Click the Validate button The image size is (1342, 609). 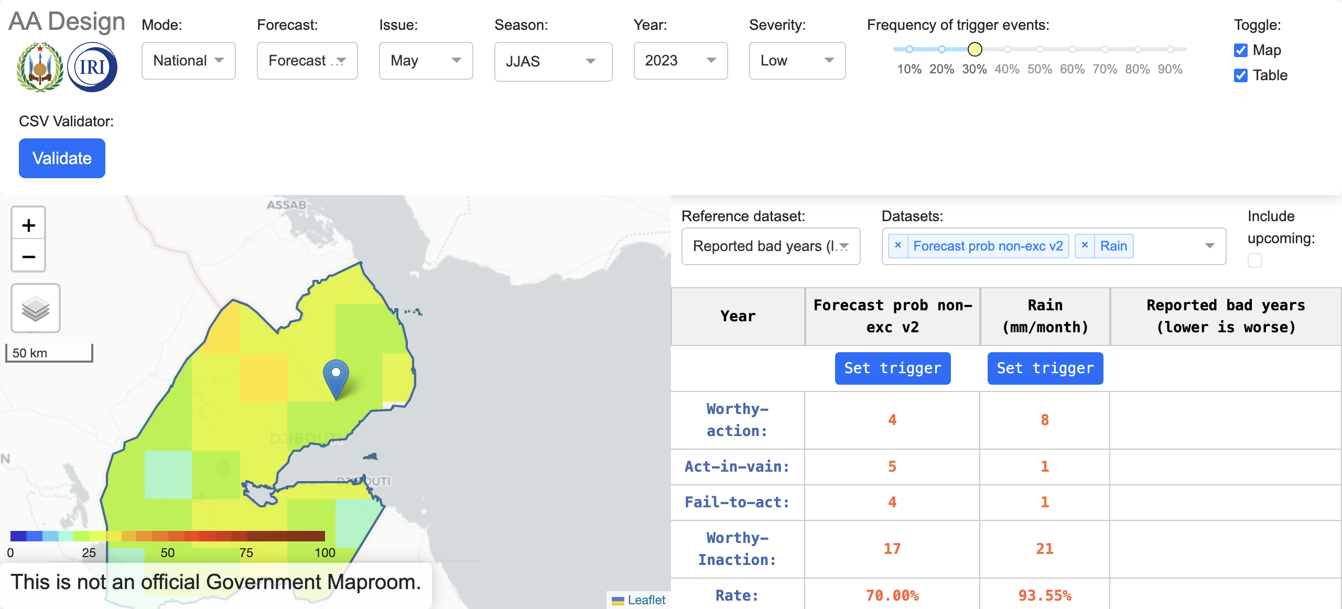pos(61,158)
